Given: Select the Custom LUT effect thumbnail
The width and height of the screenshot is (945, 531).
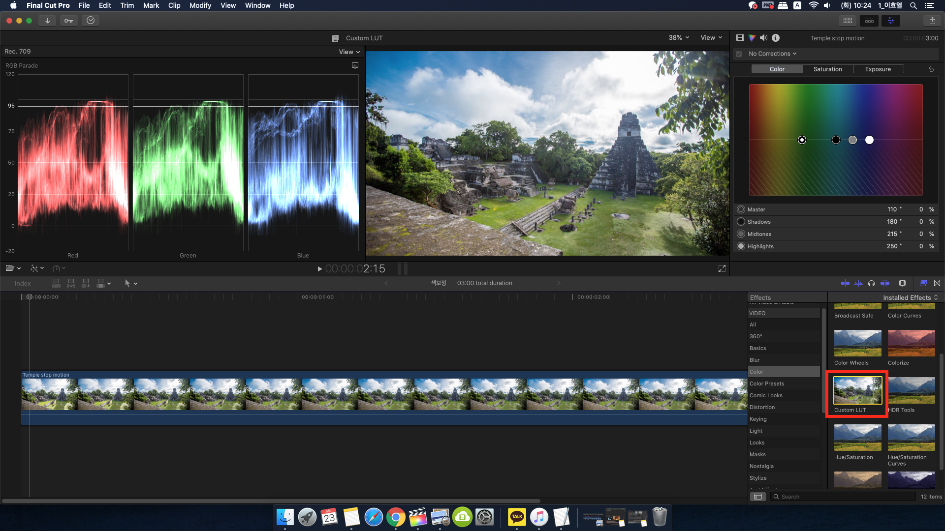Looking at the screenshot, I should pos(857,390).
